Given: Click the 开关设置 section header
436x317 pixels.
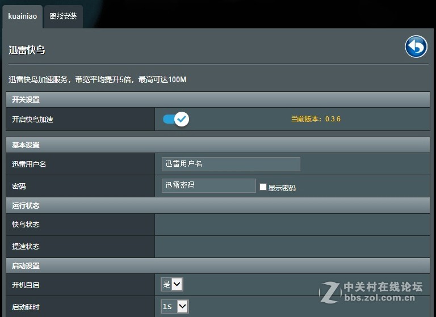Looking at the screenshot, I should pos(218,99).
